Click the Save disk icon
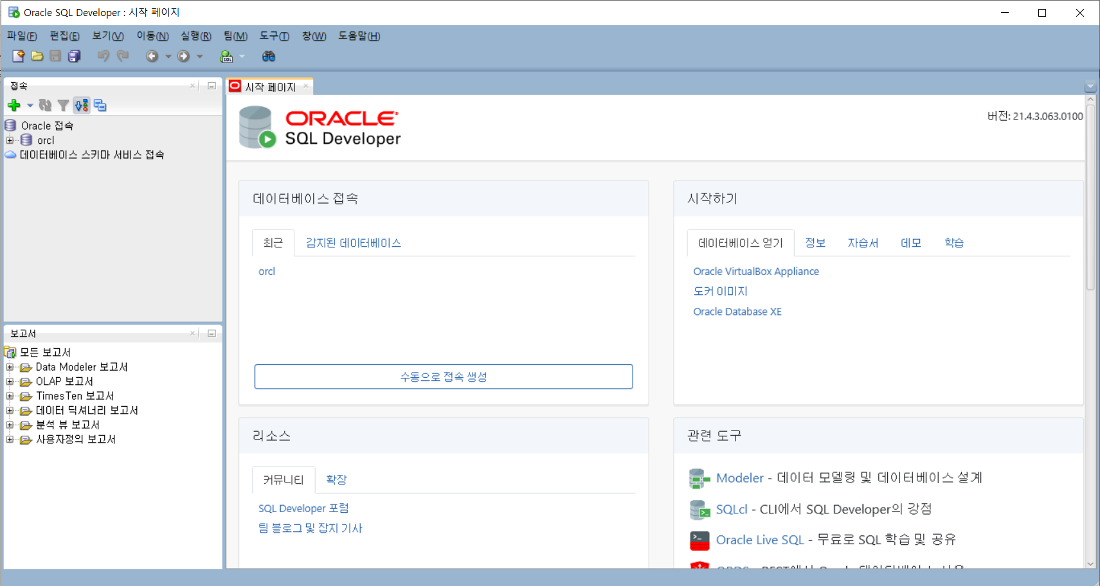The image size is (1100, 586). [x=55, y=56]
